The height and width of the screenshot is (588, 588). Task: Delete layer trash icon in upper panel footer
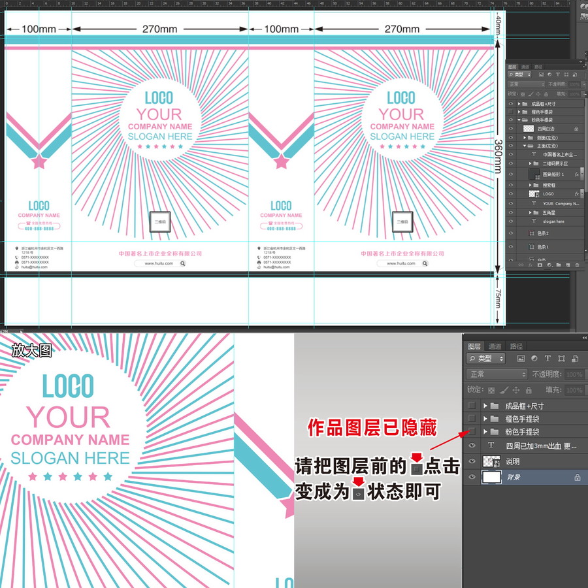[577, 265]
